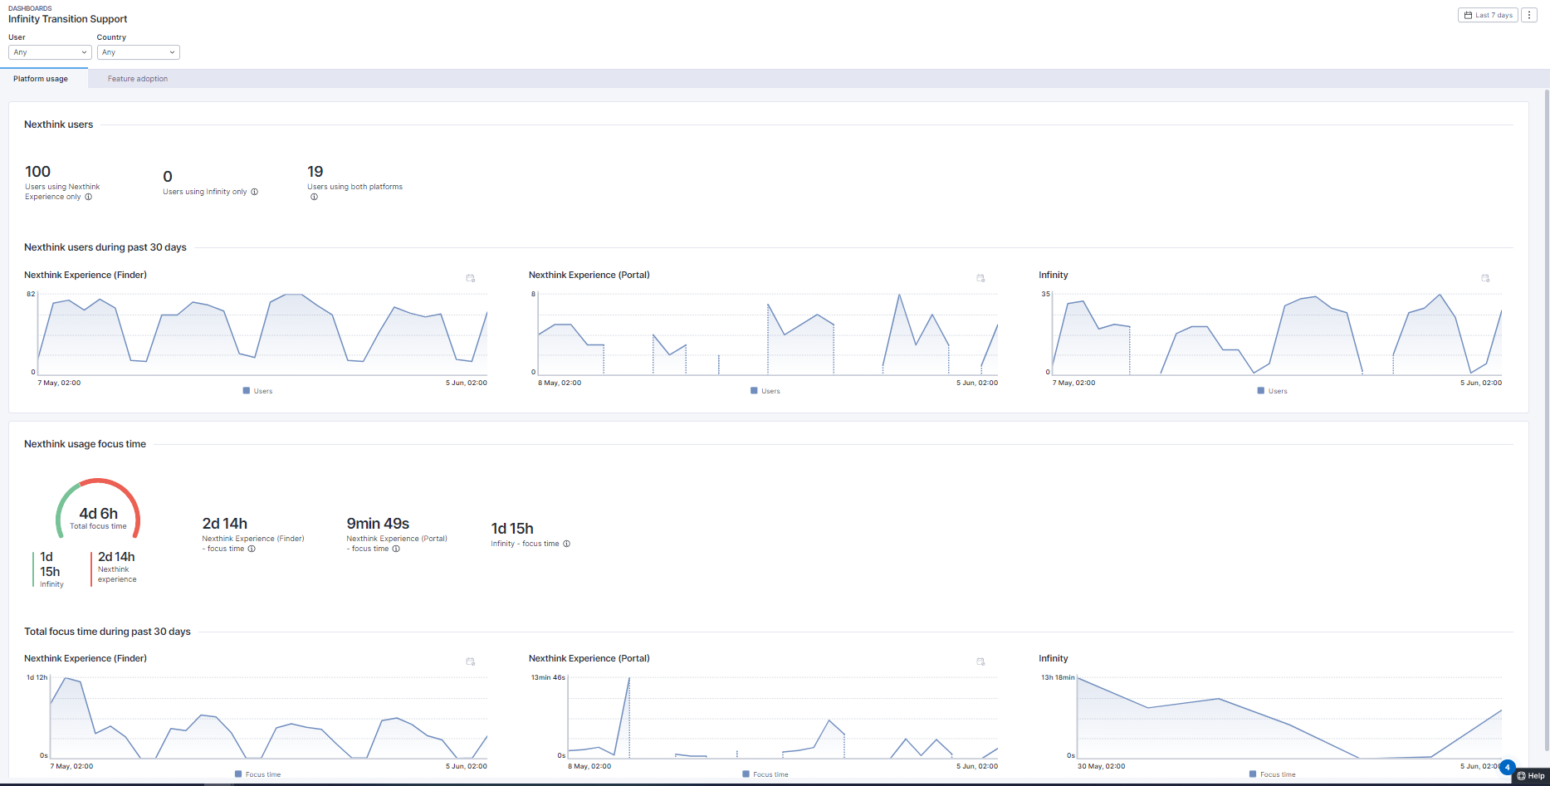
Task: Open the dashboard three-dot options menu
Action: (x=1529, y=15)
